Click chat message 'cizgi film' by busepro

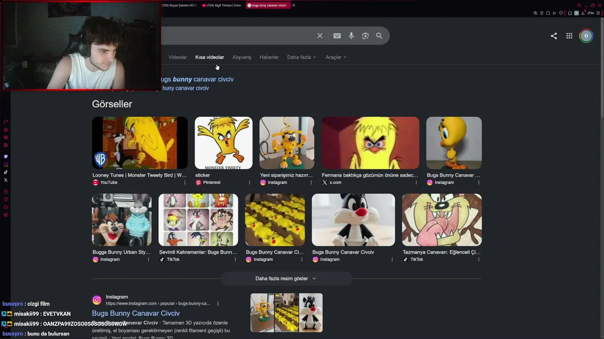pyautogui.click(x=38, y=304)
